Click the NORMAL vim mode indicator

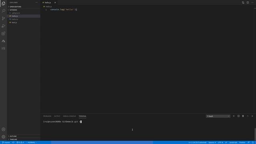click(x=32, y=142)
